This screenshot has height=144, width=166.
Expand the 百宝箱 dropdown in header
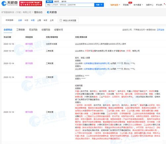[127, 5]
